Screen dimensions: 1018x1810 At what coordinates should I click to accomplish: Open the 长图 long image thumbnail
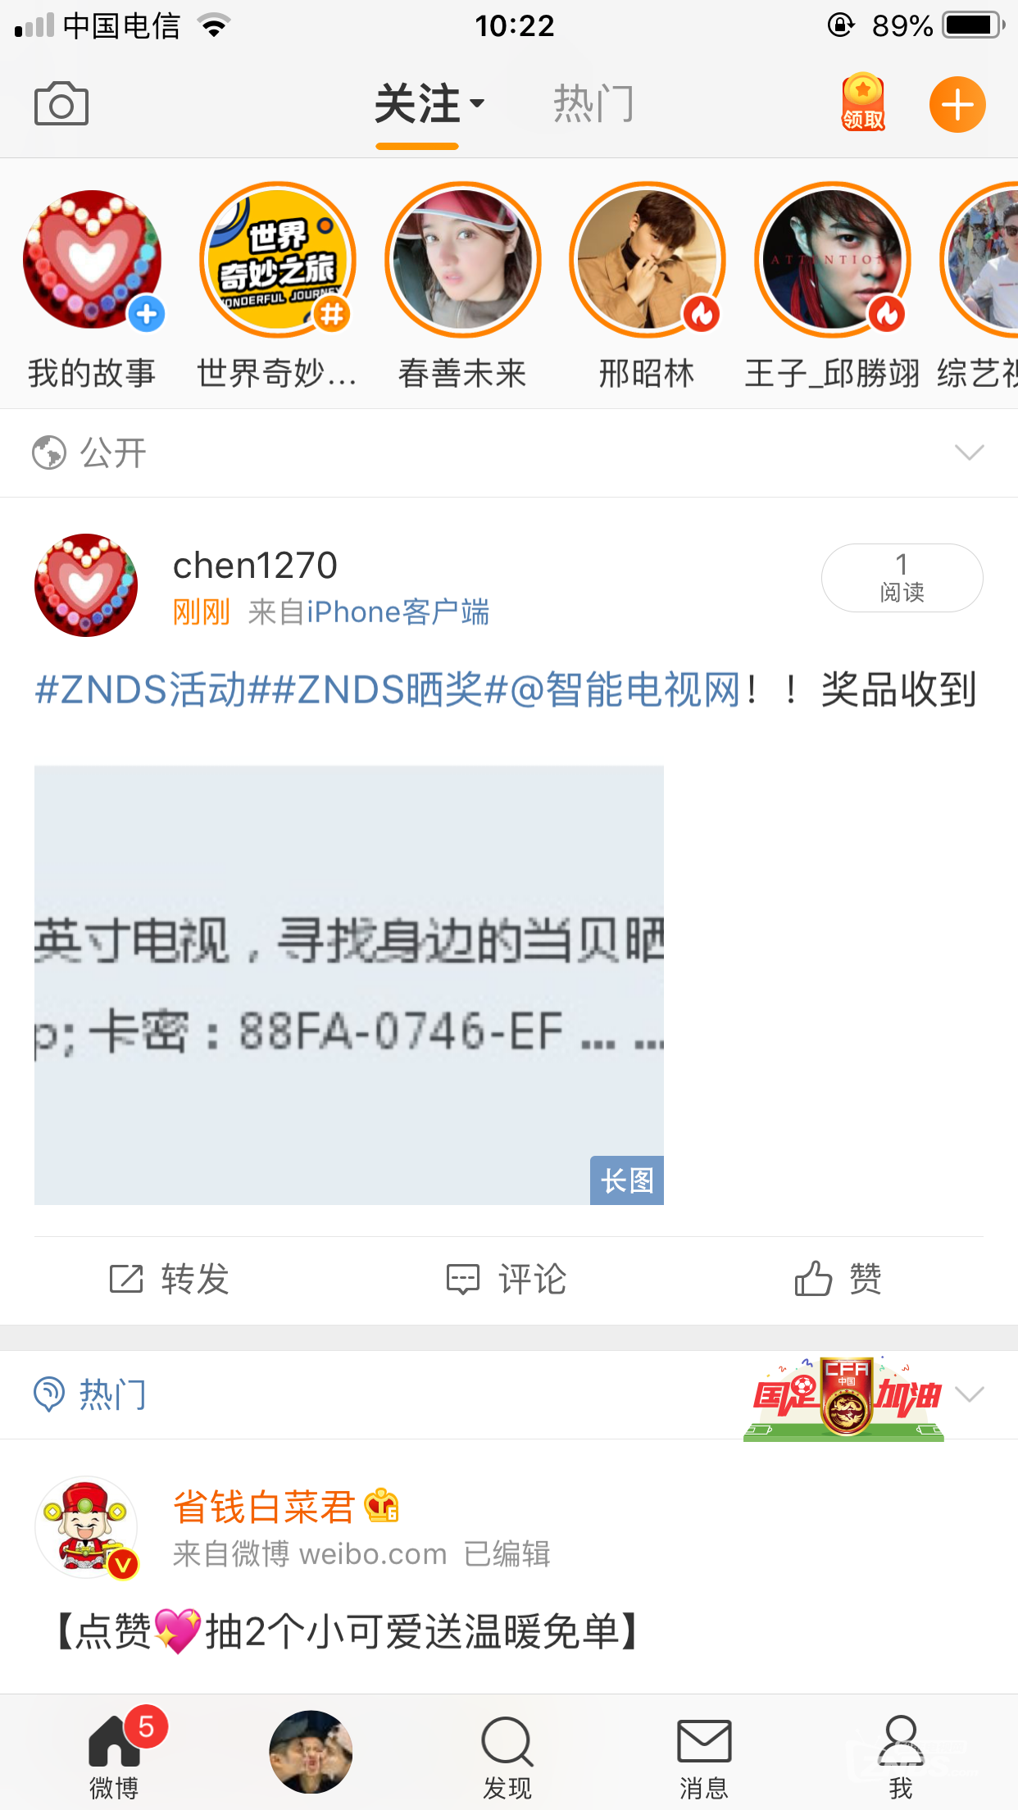(x=349, y=985)
